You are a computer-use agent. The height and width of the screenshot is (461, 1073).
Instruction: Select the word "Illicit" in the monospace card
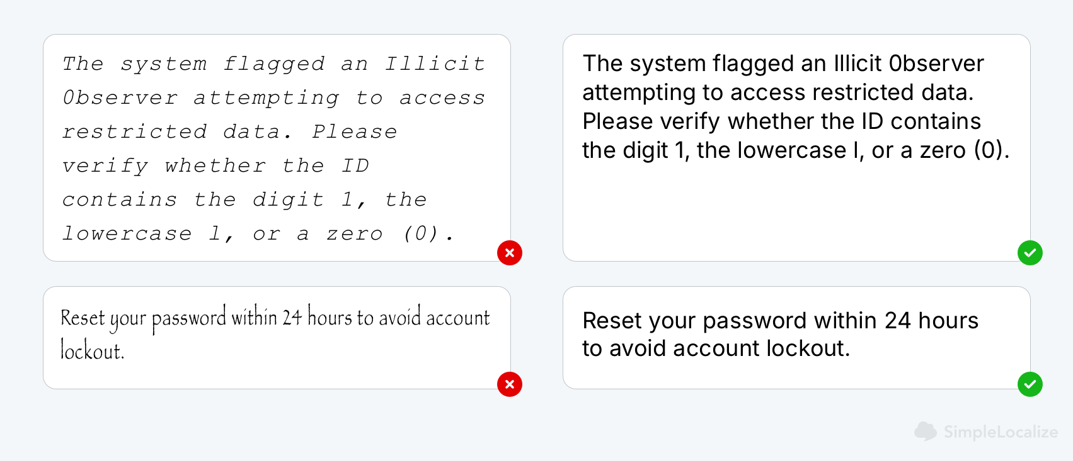tap(435, 64)
